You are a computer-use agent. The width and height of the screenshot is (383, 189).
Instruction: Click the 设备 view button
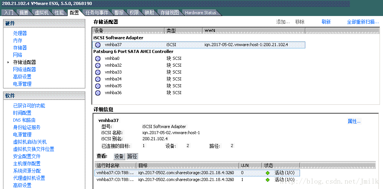119,157
